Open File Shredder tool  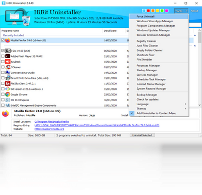[x=159, y=60]
